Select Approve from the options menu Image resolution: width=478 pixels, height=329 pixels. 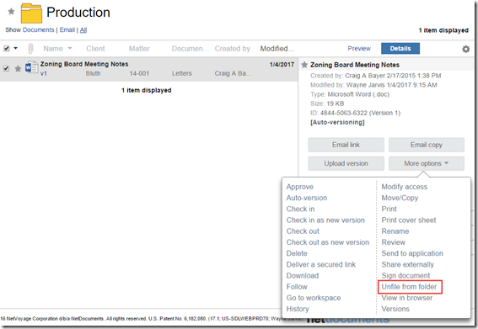(299, 187)
